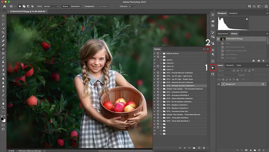Screen dimensions: 269x152
Task: Hide the Background layer visibility
Action: (219, 84)
